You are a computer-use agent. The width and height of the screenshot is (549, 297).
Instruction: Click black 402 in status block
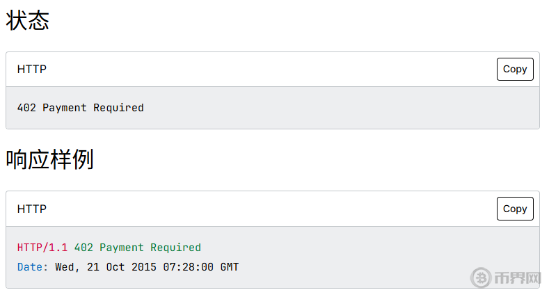(26, 108)
